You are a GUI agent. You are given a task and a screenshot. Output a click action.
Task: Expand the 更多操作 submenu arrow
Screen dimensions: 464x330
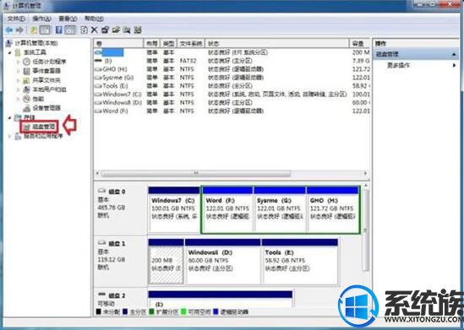454,65
